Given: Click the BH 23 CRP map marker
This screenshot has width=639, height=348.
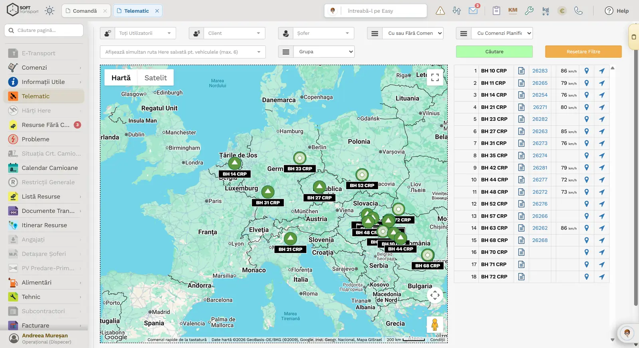Looking at the screenshot, I should tap(300, 158).
